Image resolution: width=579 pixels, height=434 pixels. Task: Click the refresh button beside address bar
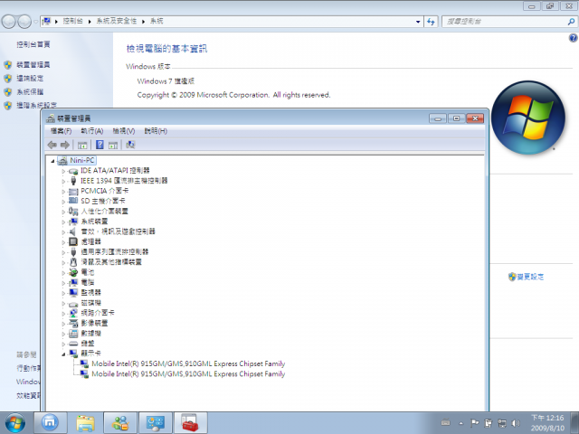431,22
